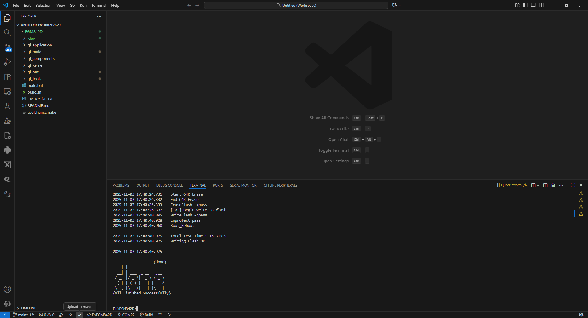Kill terminal with the trash icon
The width and height of the screenshot is (588, 318).
(x=553, y=185)
